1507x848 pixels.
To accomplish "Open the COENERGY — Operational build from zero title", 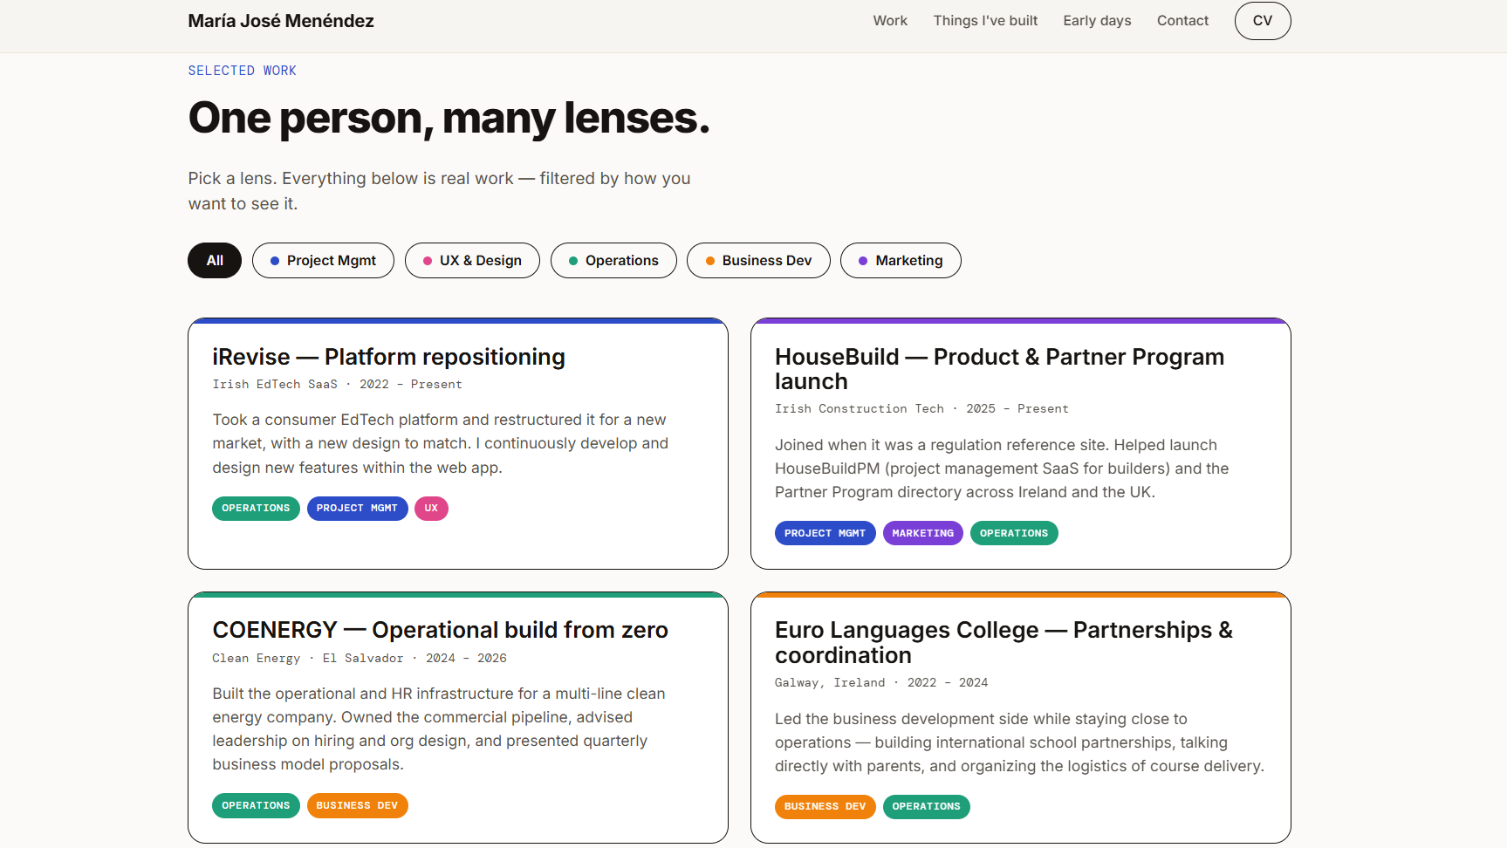I will point(440,630).
